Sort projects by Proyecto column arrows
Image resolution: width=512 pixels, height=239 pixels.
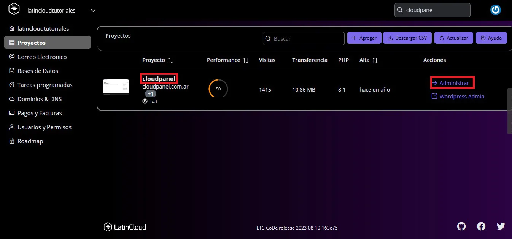(x=170, y=60)
